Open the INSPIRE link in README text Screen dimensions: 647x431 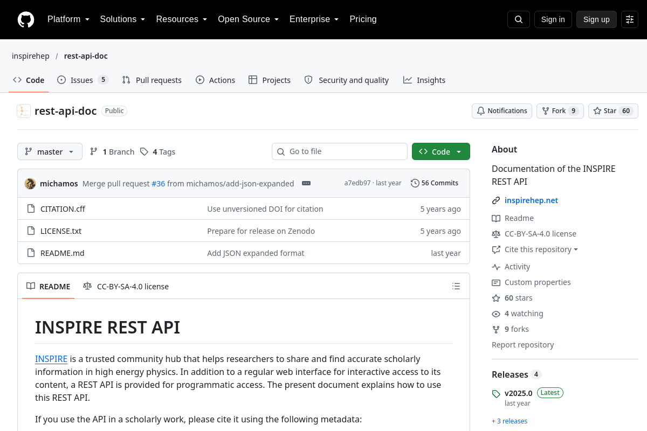pyautogui.click(x=51, y=359)
